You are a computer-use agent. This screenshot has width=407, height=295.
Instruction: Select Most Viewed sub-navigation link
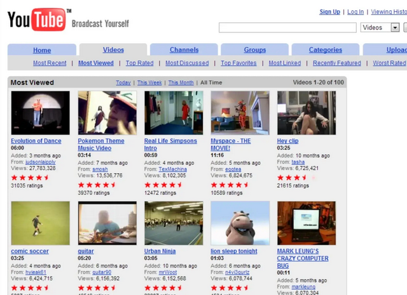click(96, 63)
